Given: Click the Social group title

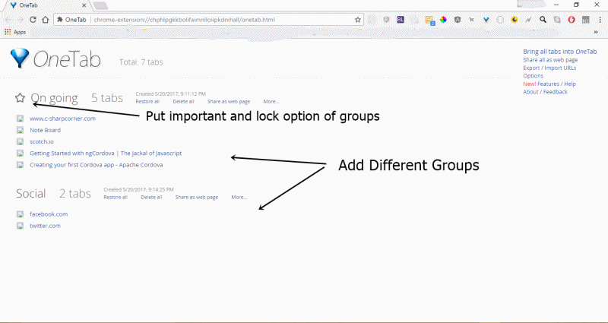Looking at the screenshot, I should tap(30, 194).
